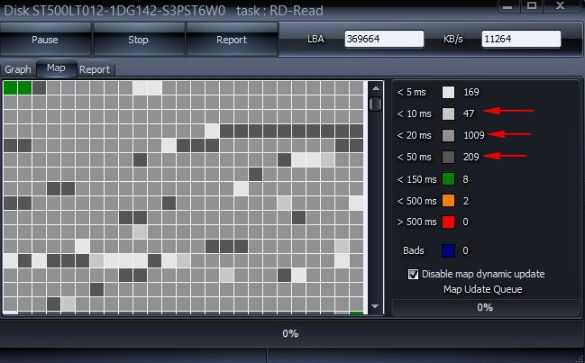Click map scrollbar down arrow
Screen dimensions: 585x363
[376, 306]
